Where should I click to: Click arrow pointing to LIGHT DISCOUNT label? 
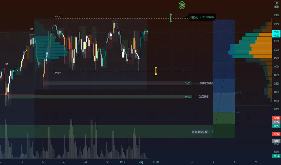[x=195, y=83]
